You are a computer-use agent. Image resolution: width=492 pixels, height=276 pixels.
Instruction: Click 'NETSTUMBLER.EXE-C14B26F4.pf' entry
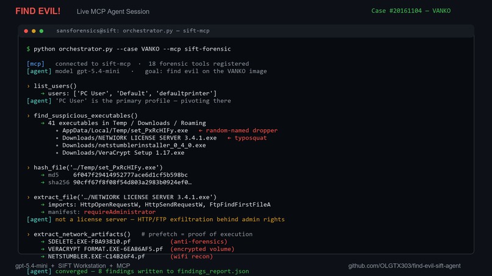pyautogui.click(x=96, y=257)
